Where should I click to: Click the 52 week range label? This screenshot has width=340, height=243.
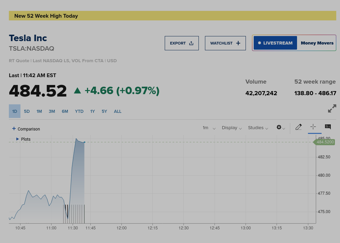[315, 82]
